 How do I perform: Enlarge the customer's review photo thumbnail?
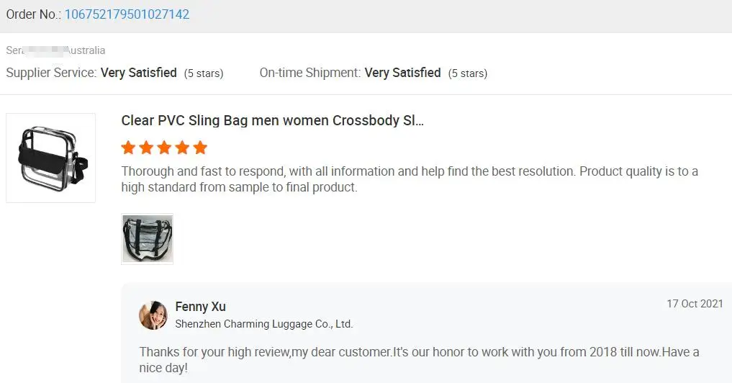click(x=148, y=239)
